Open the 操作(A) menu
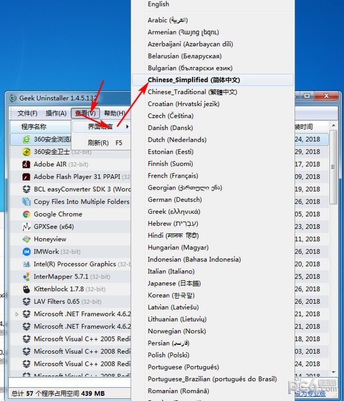The height and width of the screenshot is (401, 344). click(x=56, y=113)
